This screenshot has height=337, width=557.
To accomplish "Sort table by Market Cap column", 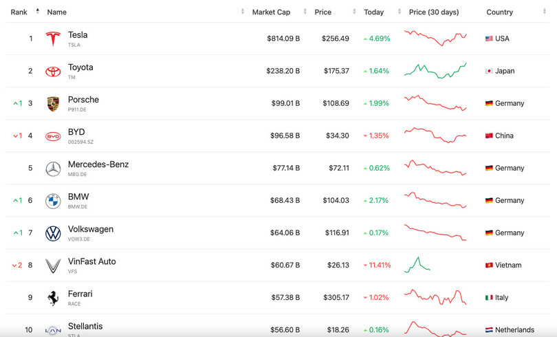I will pos(271,12).
